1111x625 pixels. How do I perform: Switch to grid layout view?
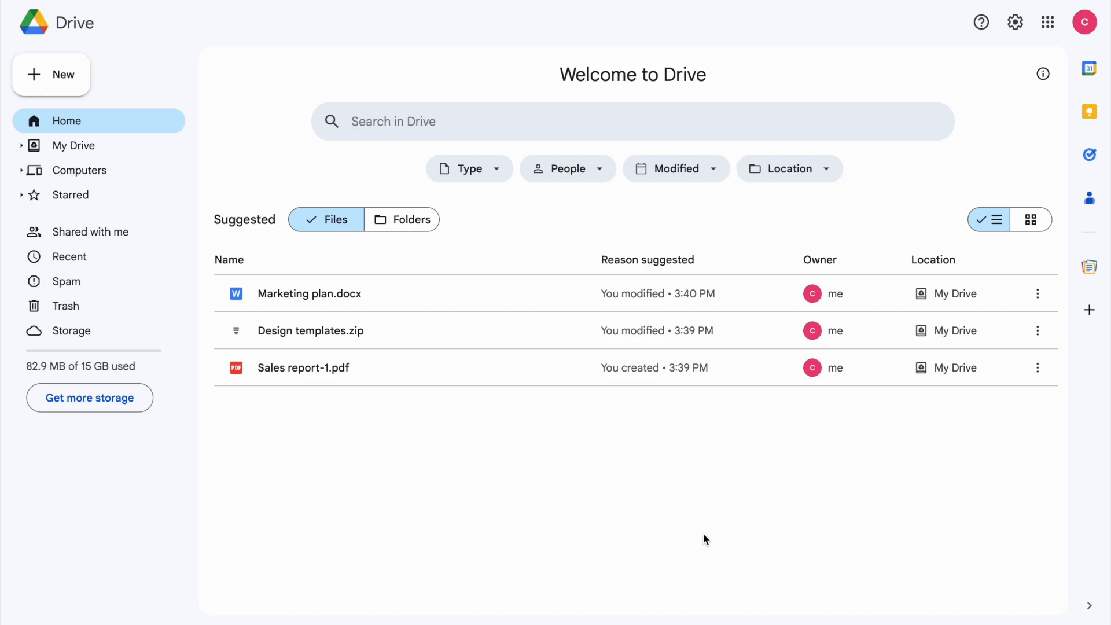tap(1031, 220)
